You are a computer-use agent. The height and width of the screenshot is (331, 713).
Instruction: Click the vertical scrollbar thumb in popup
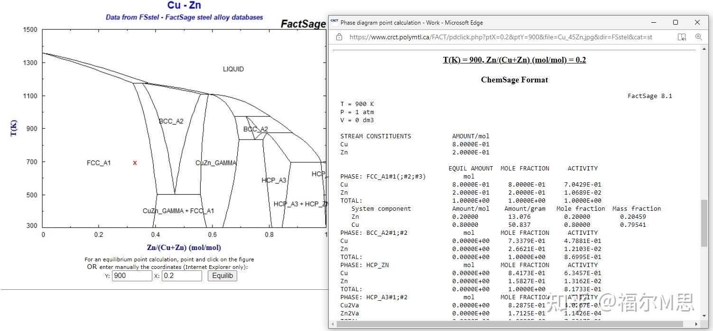tap(704, 223)
